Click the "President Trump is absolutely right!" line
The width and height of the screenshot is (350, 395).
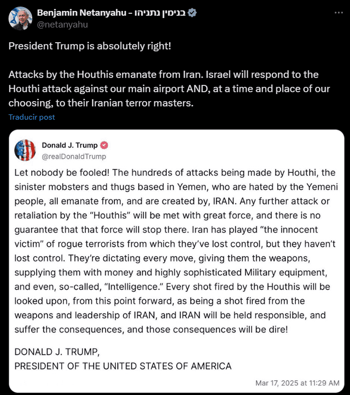(x=90, y=46)
